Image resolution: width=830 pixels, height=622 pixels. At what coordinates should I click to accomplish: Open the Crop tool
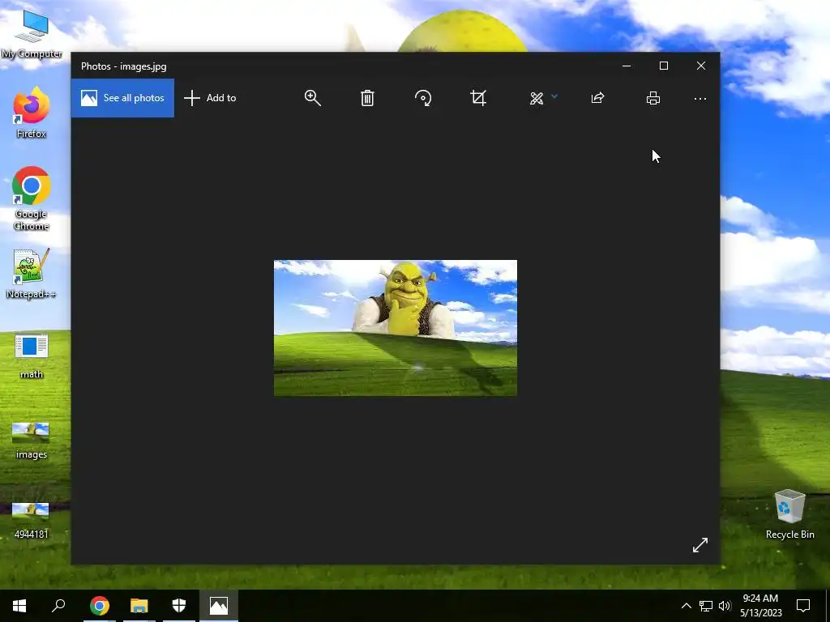pyautogui.click(x=478, y=98)
